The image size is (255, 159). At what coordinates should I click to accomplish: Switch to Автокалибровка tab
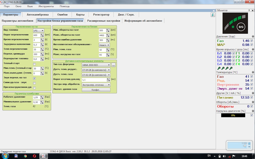click(x=37, y=15)
